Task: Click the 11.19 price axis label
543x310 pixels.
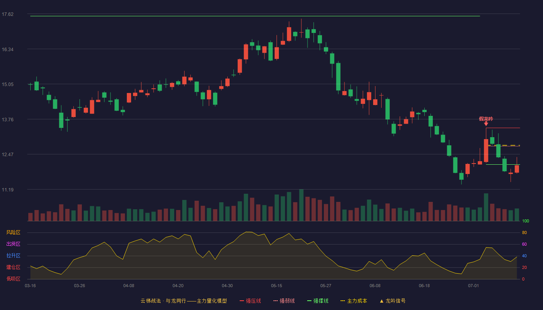Action: click(7, 190)
